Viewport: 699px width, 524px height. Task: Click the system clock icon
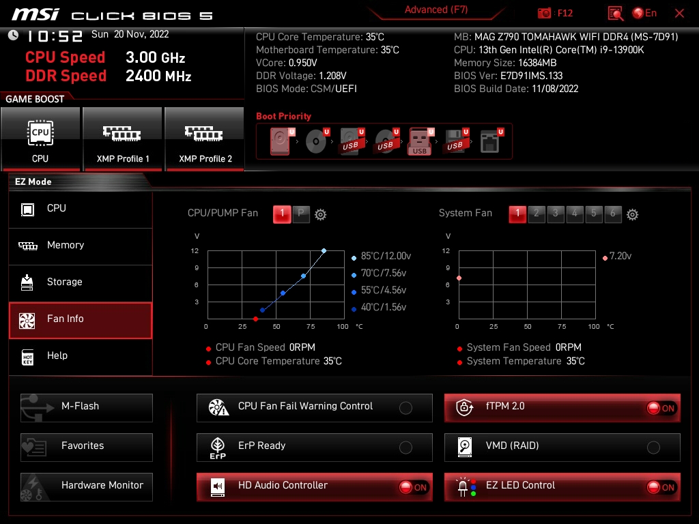14,35
